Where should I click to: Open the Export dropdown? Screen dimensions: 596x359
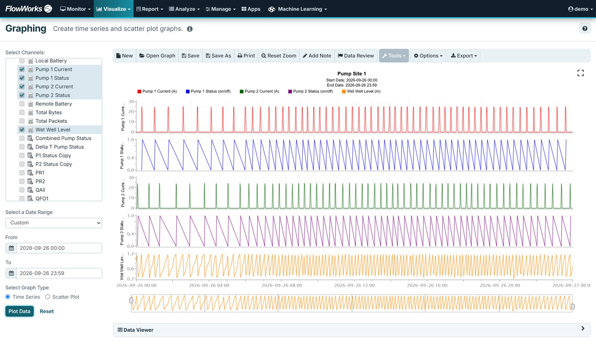[x=464, y=56]
